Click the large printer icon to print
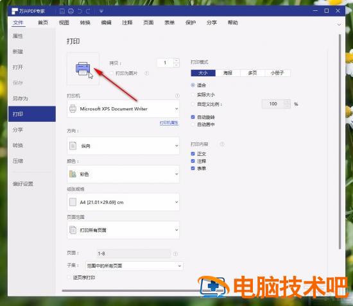353x306 pixels. (83, 69)
